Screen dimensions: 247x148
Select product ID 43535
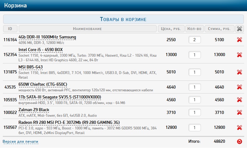tap(10, 87)
